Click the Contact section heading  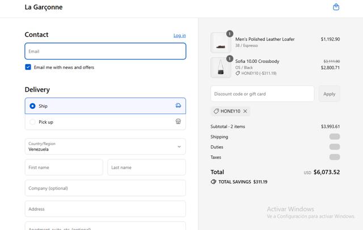pyautogui.click(x=36, y=35)
